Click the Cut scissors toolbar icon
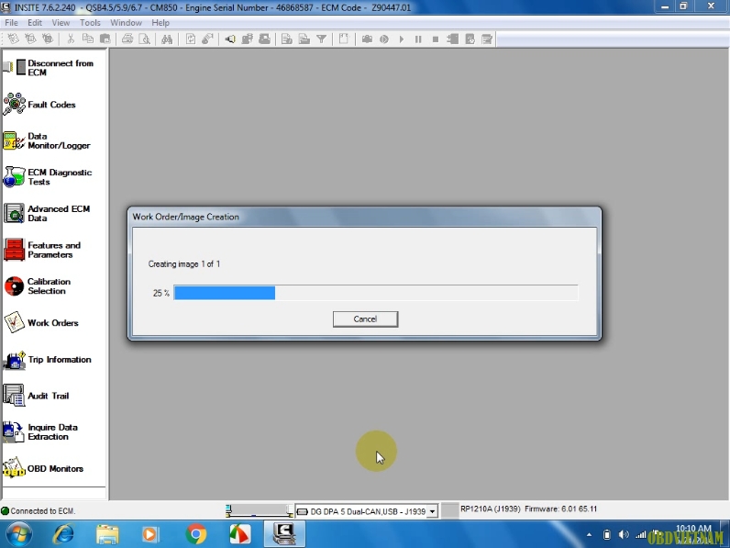730x548 pixels. (x=71, y=39)
